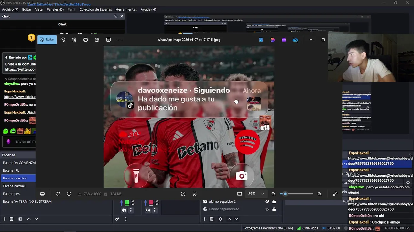Close the chat dock panel
This screenshot has width=414, height=232.
pyautogui.click(x=122, y=16)
